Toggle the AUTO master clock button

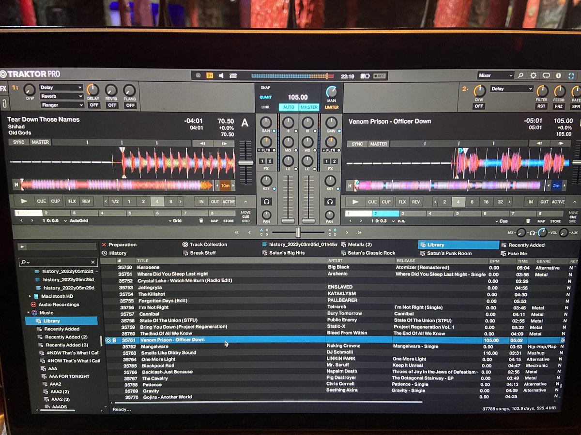[x=289, y=107]
